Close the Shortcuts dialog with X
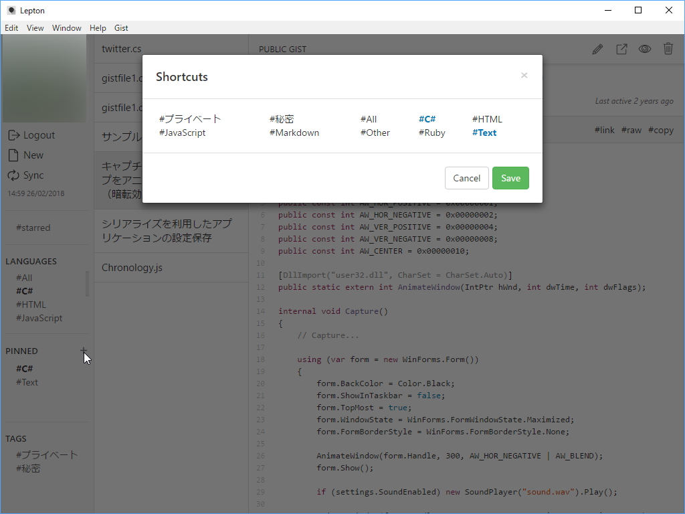 click(524, 75)
